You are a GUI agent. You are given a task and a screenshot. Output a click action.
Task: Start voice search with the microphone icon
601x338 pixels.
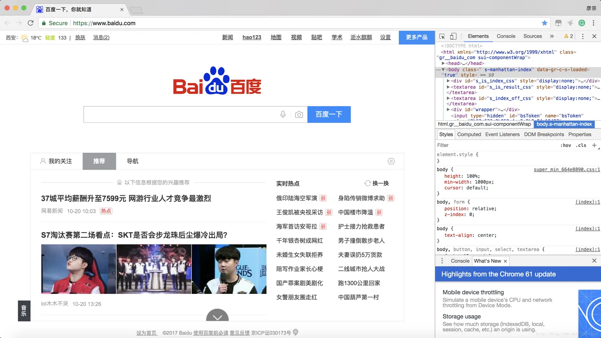283,114
